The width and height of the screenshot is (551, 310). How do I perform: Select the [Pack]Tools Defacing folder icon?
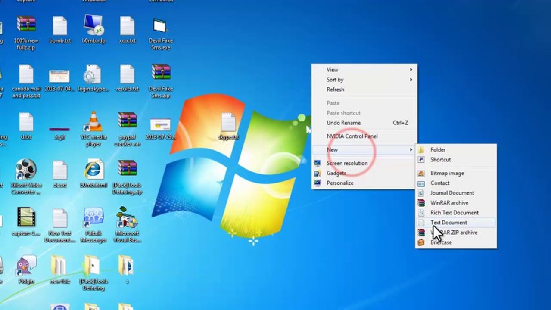tap(92, 266)
